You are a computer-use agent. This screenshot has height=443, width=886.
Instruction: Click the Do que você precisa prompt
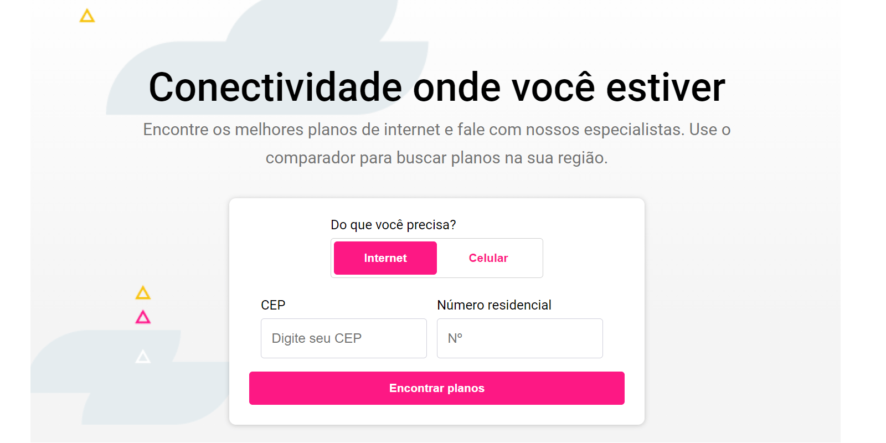pos(393,224)
